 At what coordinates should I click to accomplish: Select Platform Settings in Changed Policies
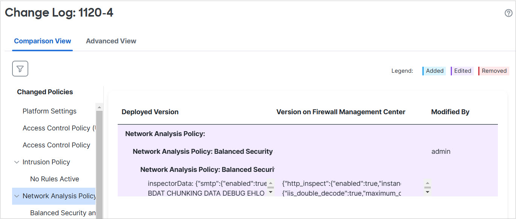coord(49,111)
